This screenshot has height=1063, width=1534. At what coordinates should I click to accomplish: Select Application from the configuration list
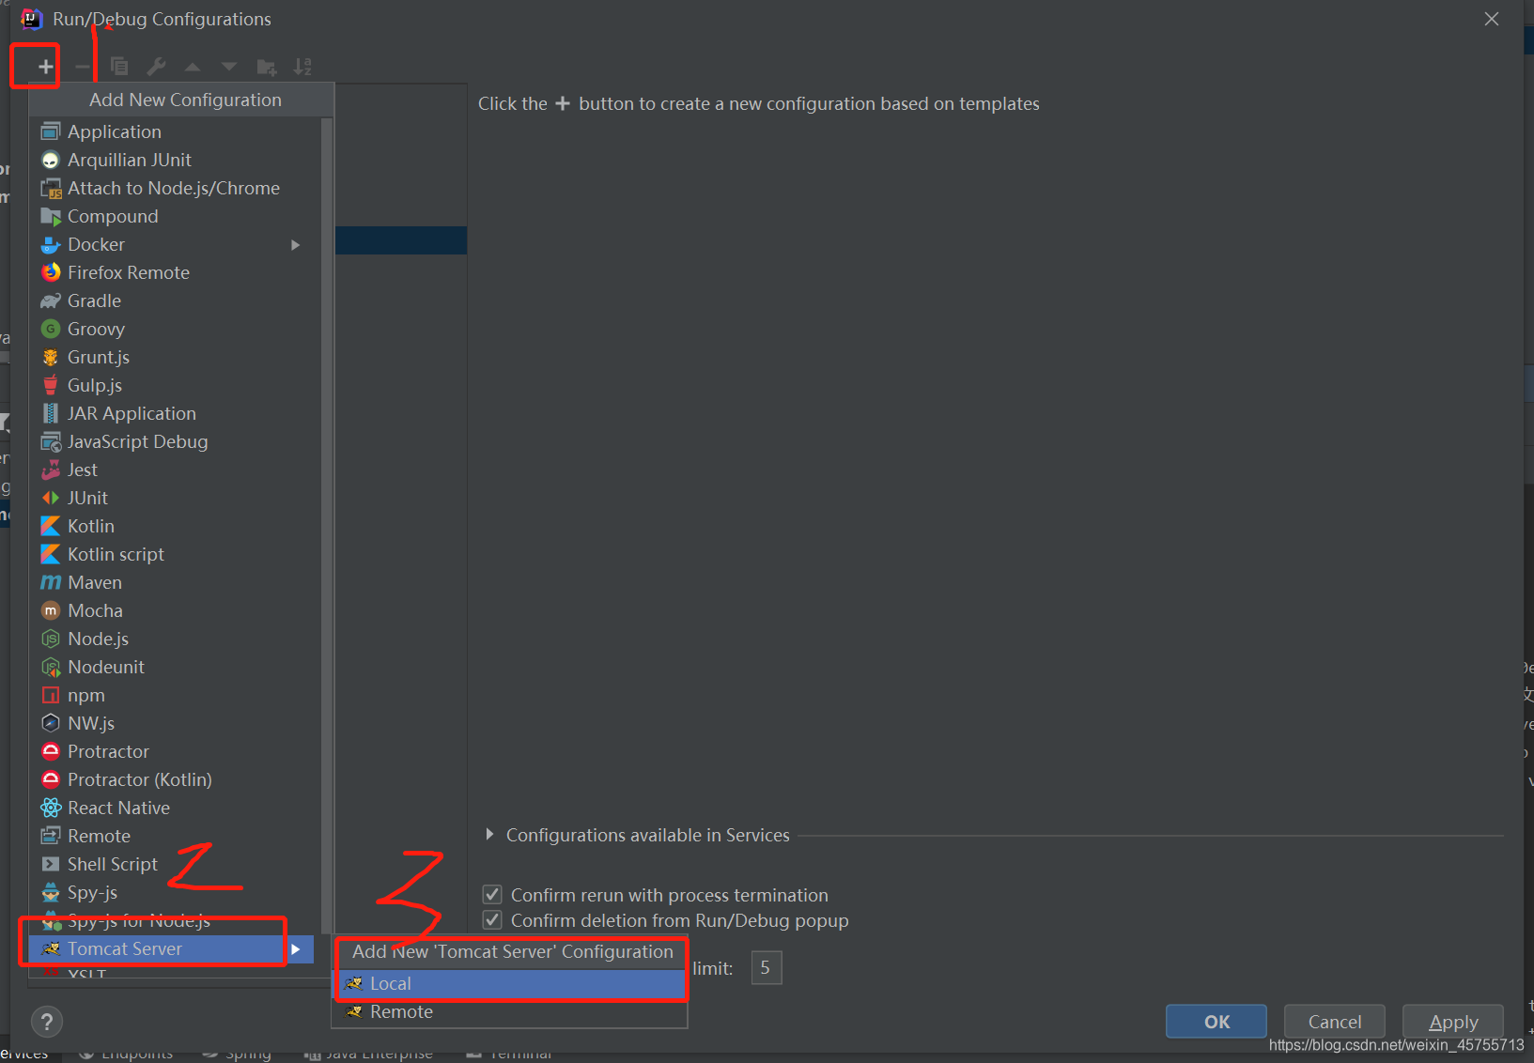pyautogui.click(x=175, y=131)
